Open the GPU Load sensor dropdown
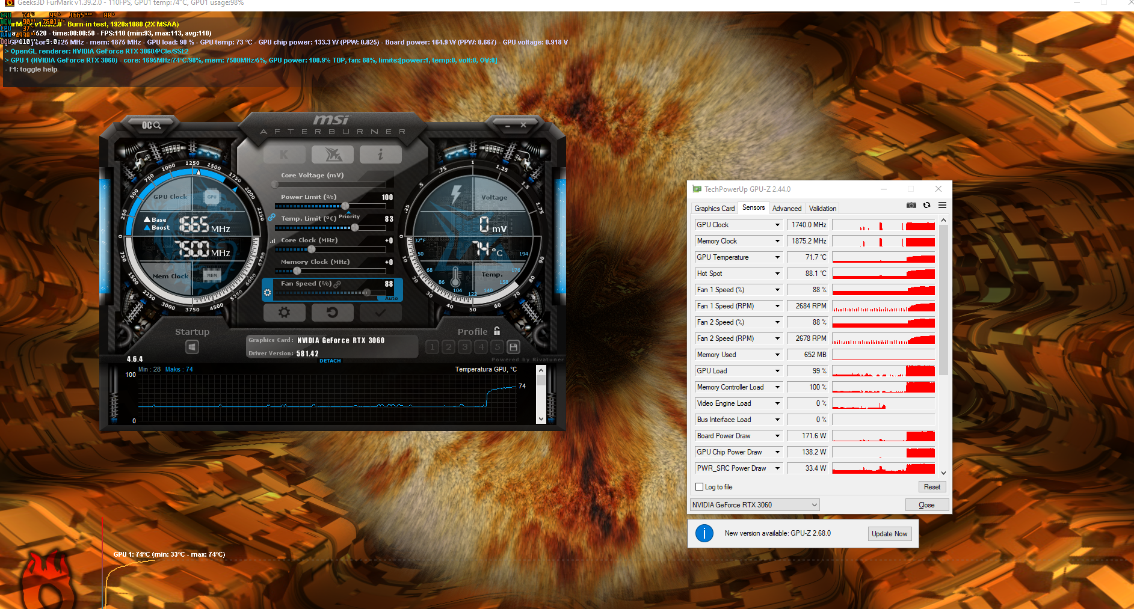This screenshot has height=609, width=1134. 777,371
